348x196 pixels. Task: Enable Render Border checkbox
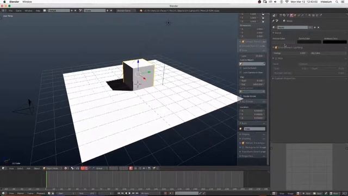[x=241, y=96]
